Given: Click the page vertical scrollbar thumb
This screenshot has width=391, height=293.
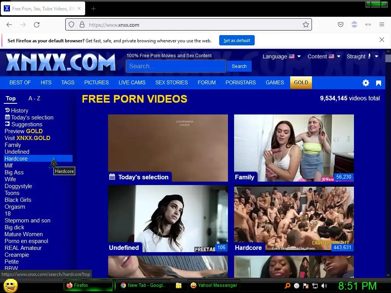Looking at the screenshot, I should (x=388, y=58).
